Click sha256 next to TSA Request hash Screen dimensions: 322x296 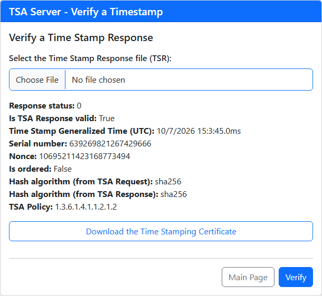tap(168, 182)
